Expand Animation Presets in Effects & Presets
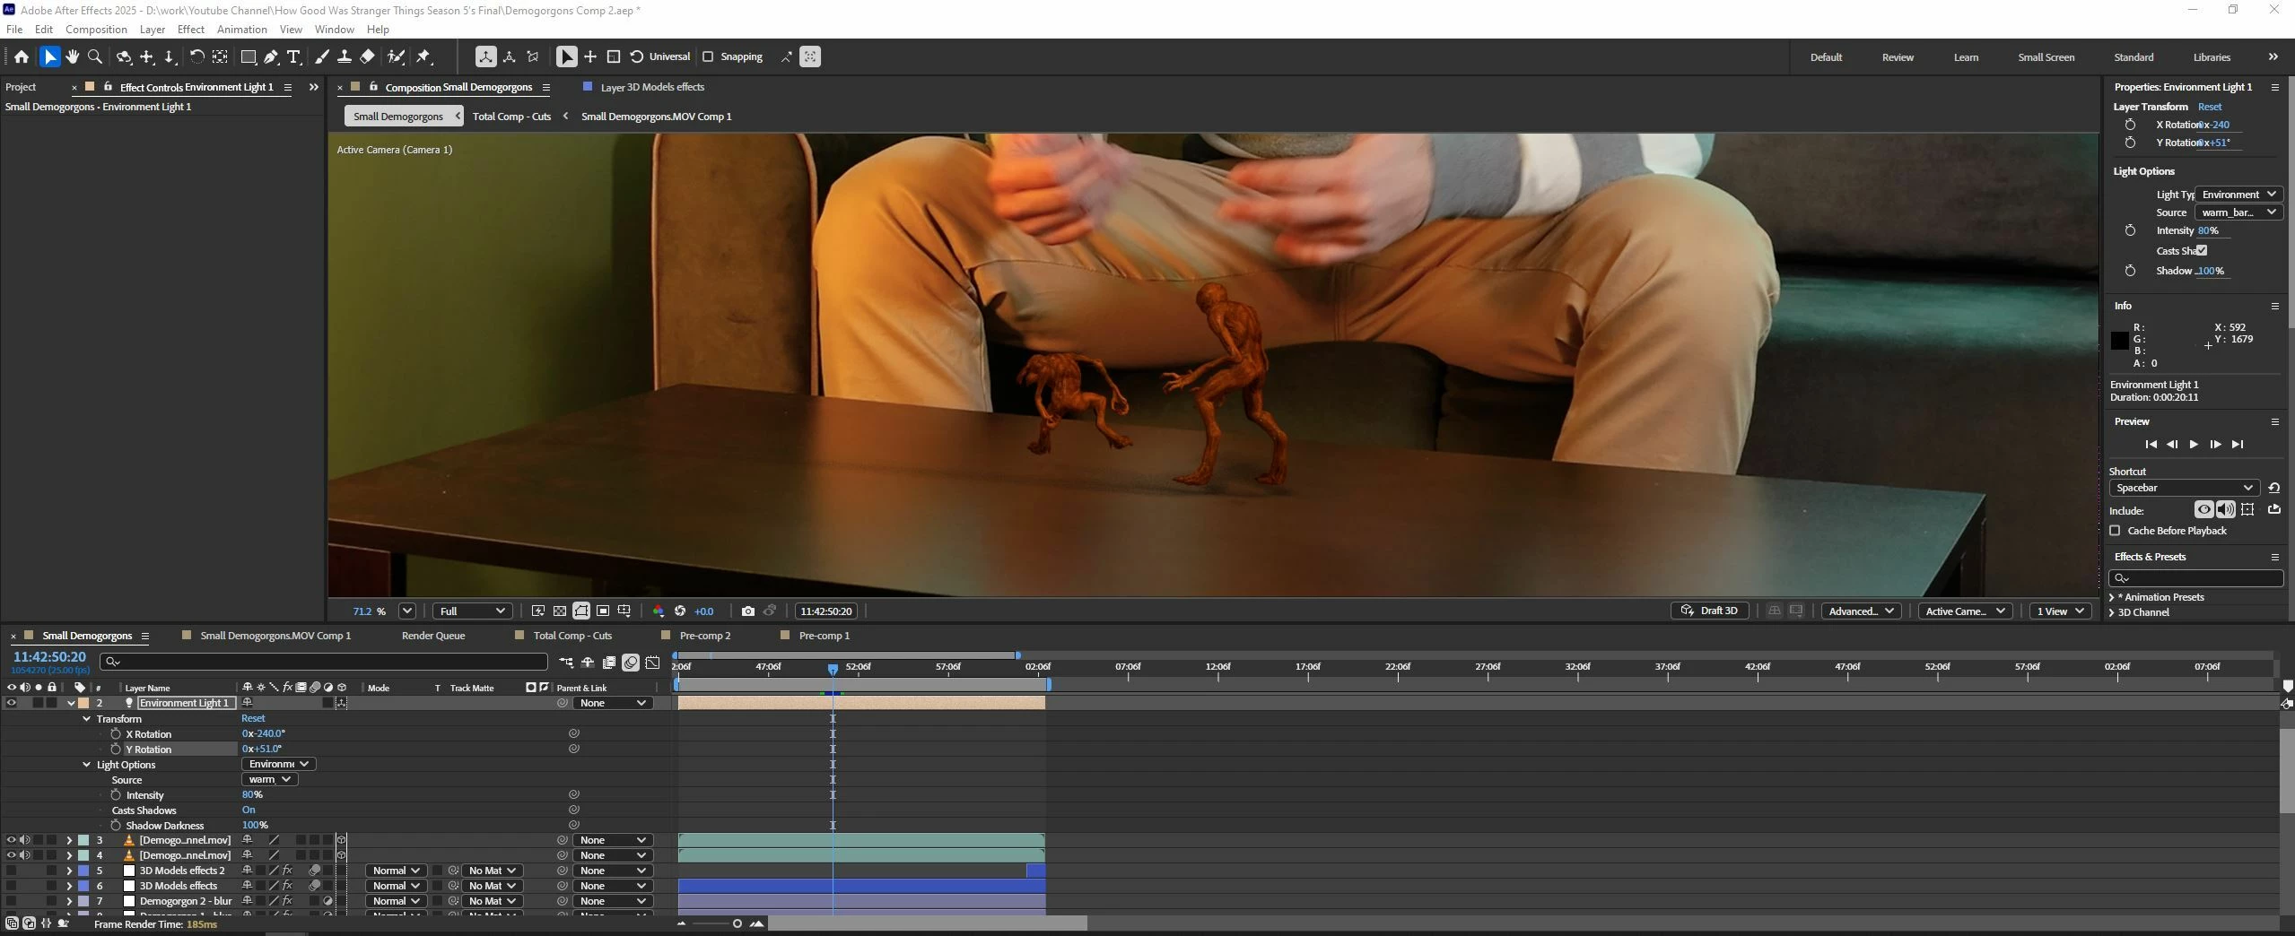Viewport: 2295px width, 936px height. coord(2112,597)
